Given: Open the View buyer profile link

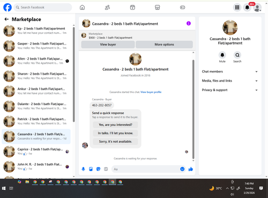Looking at the screenshot, I should [x=151, y=92].
